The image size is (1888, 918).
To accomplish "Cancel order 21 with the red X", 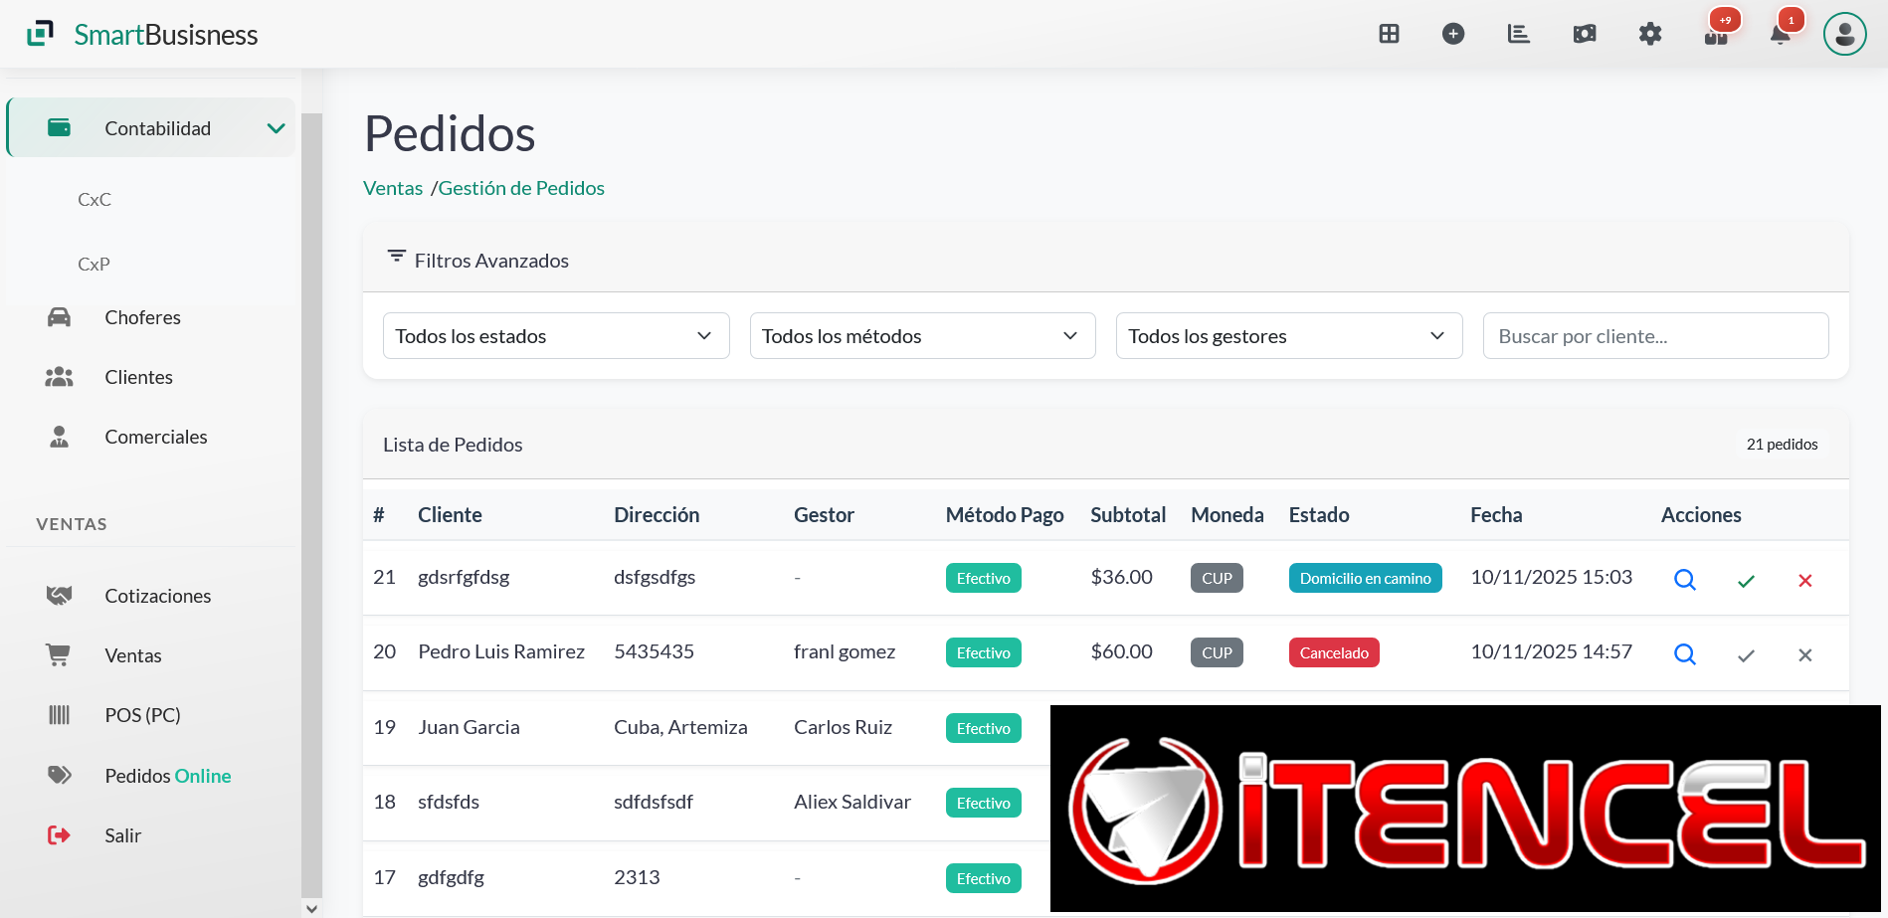I will click(1805, 580).
